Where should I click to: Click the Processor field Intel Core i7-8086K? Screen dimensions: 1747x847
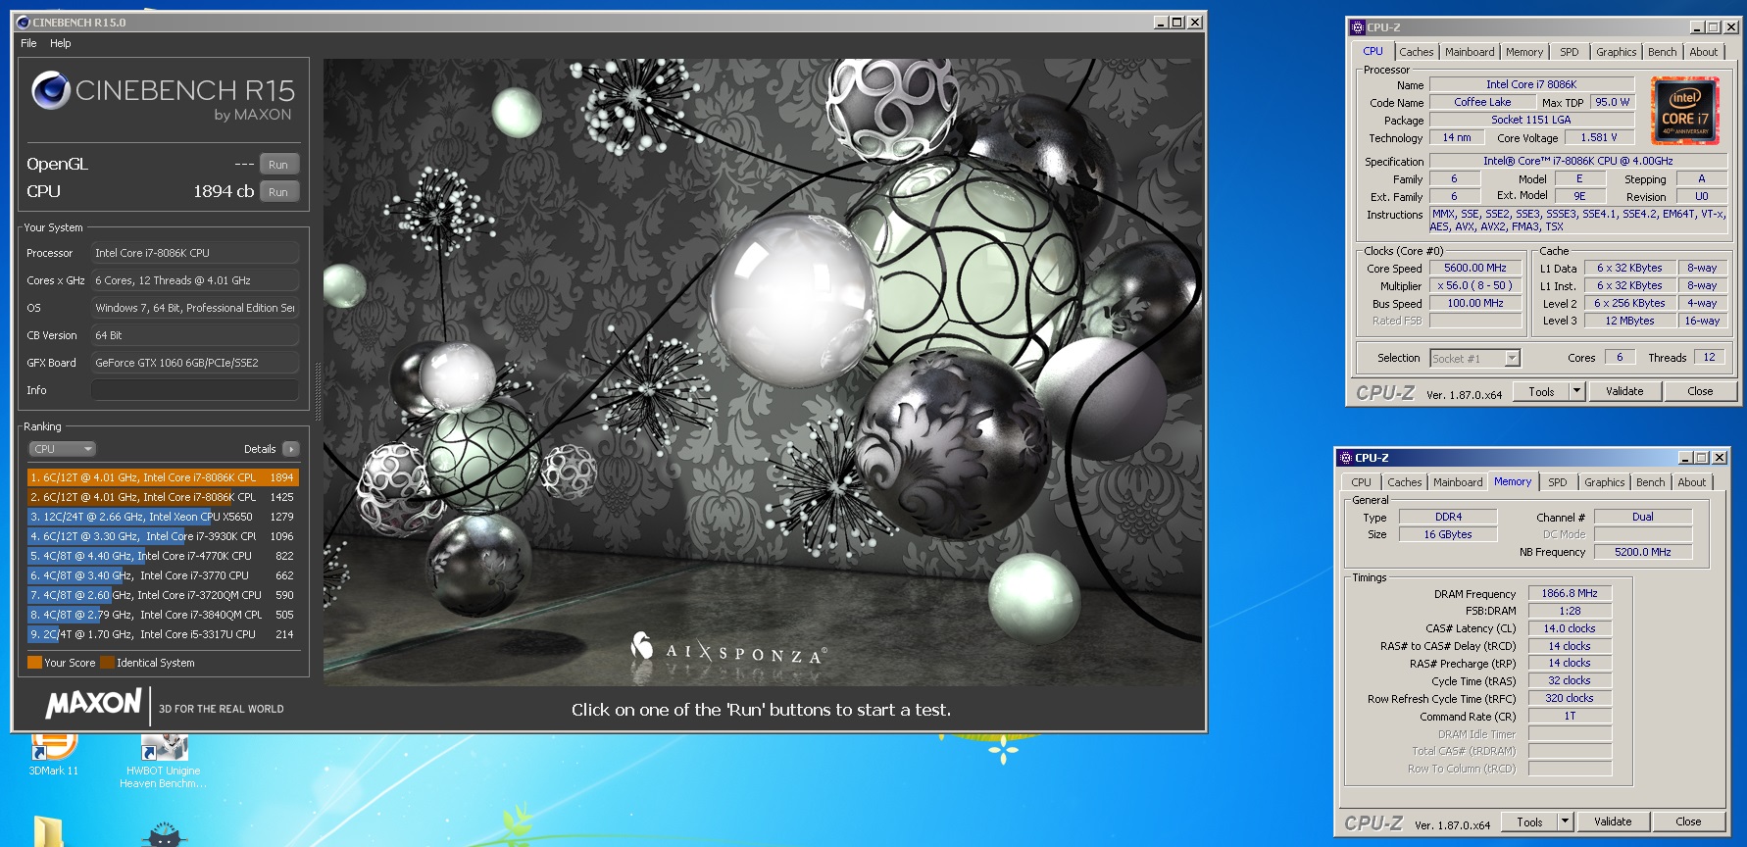click(195, 253)
